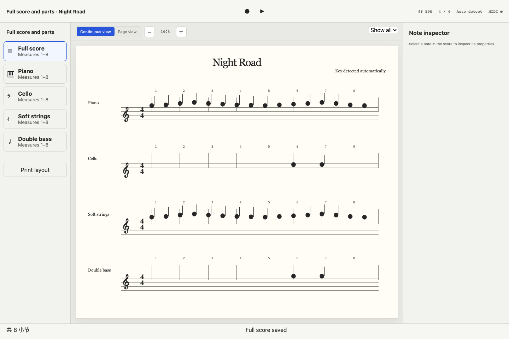Click the Print layout button

pyautogui.click(x=35, y=170)
